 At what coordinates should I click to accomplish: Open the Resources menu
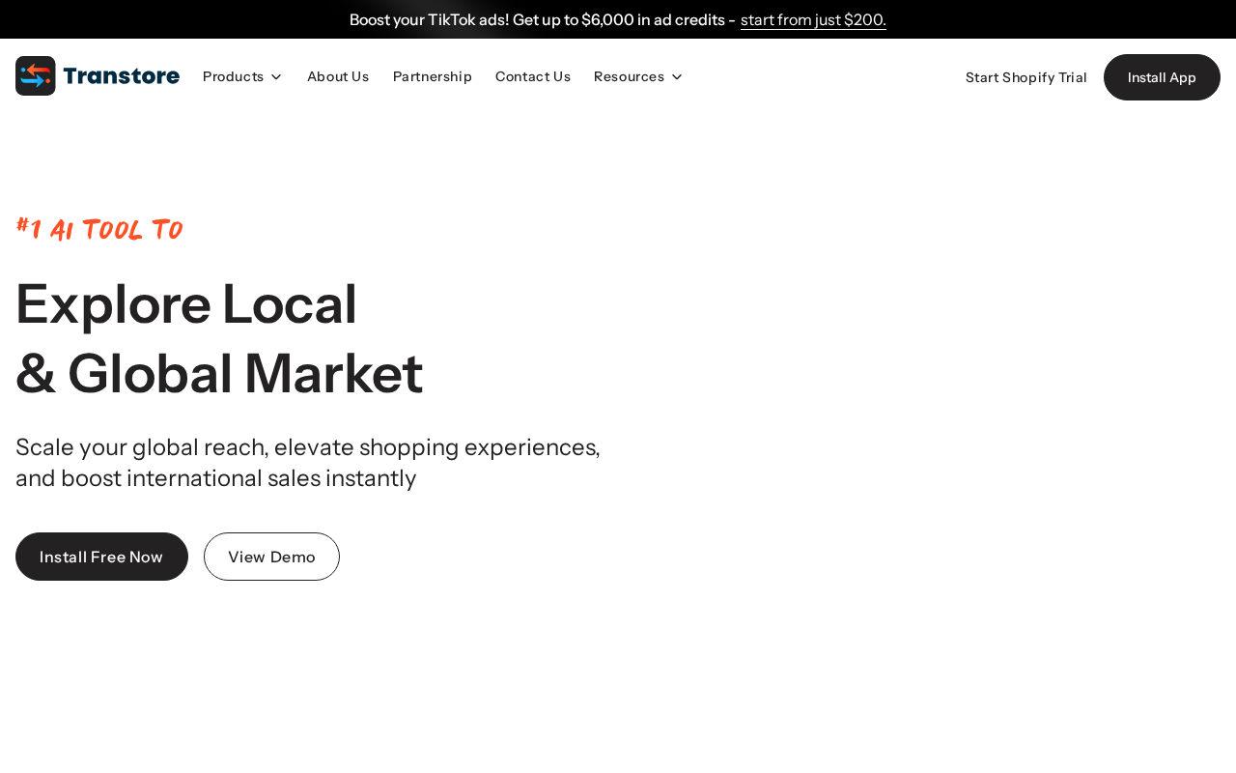coord(629,76)
